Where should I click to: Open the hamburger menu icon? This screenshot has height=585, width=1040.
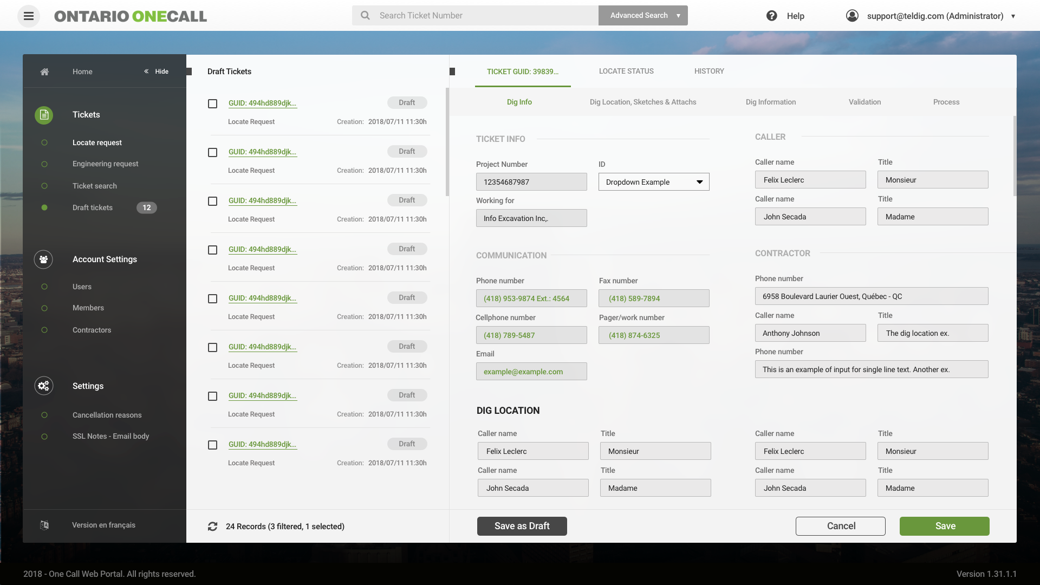[x=29, y=16]
